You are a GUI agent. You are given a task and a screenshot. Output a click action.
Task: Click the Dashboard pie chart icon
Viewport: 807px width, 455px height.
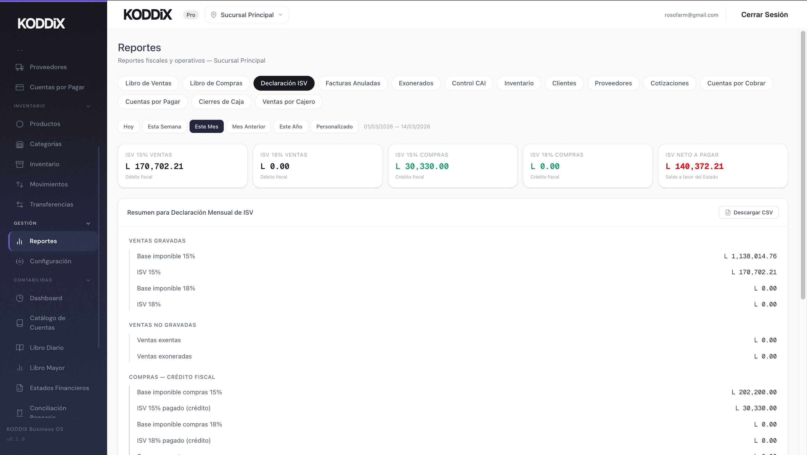coord(20,298)
